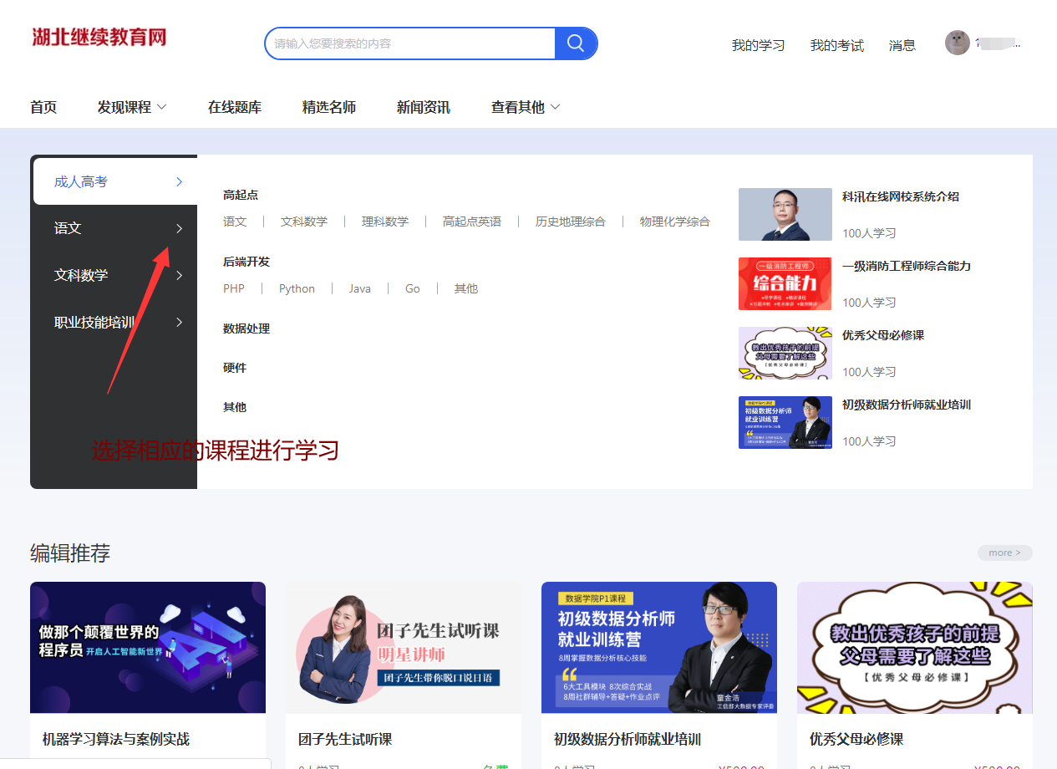
Task: Click the 我的学习 link
Action: 757,45
